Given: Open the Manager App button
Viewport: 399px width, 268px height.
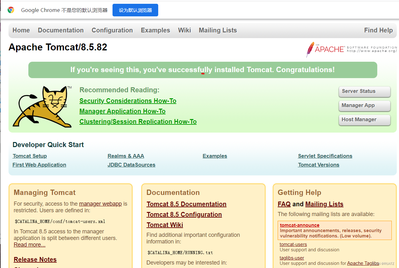Looking at the screenshot, I should click(365, 105).
